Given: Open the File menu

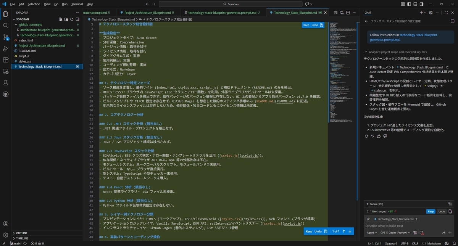Looking at the screenshot, I should coord(13,4).
